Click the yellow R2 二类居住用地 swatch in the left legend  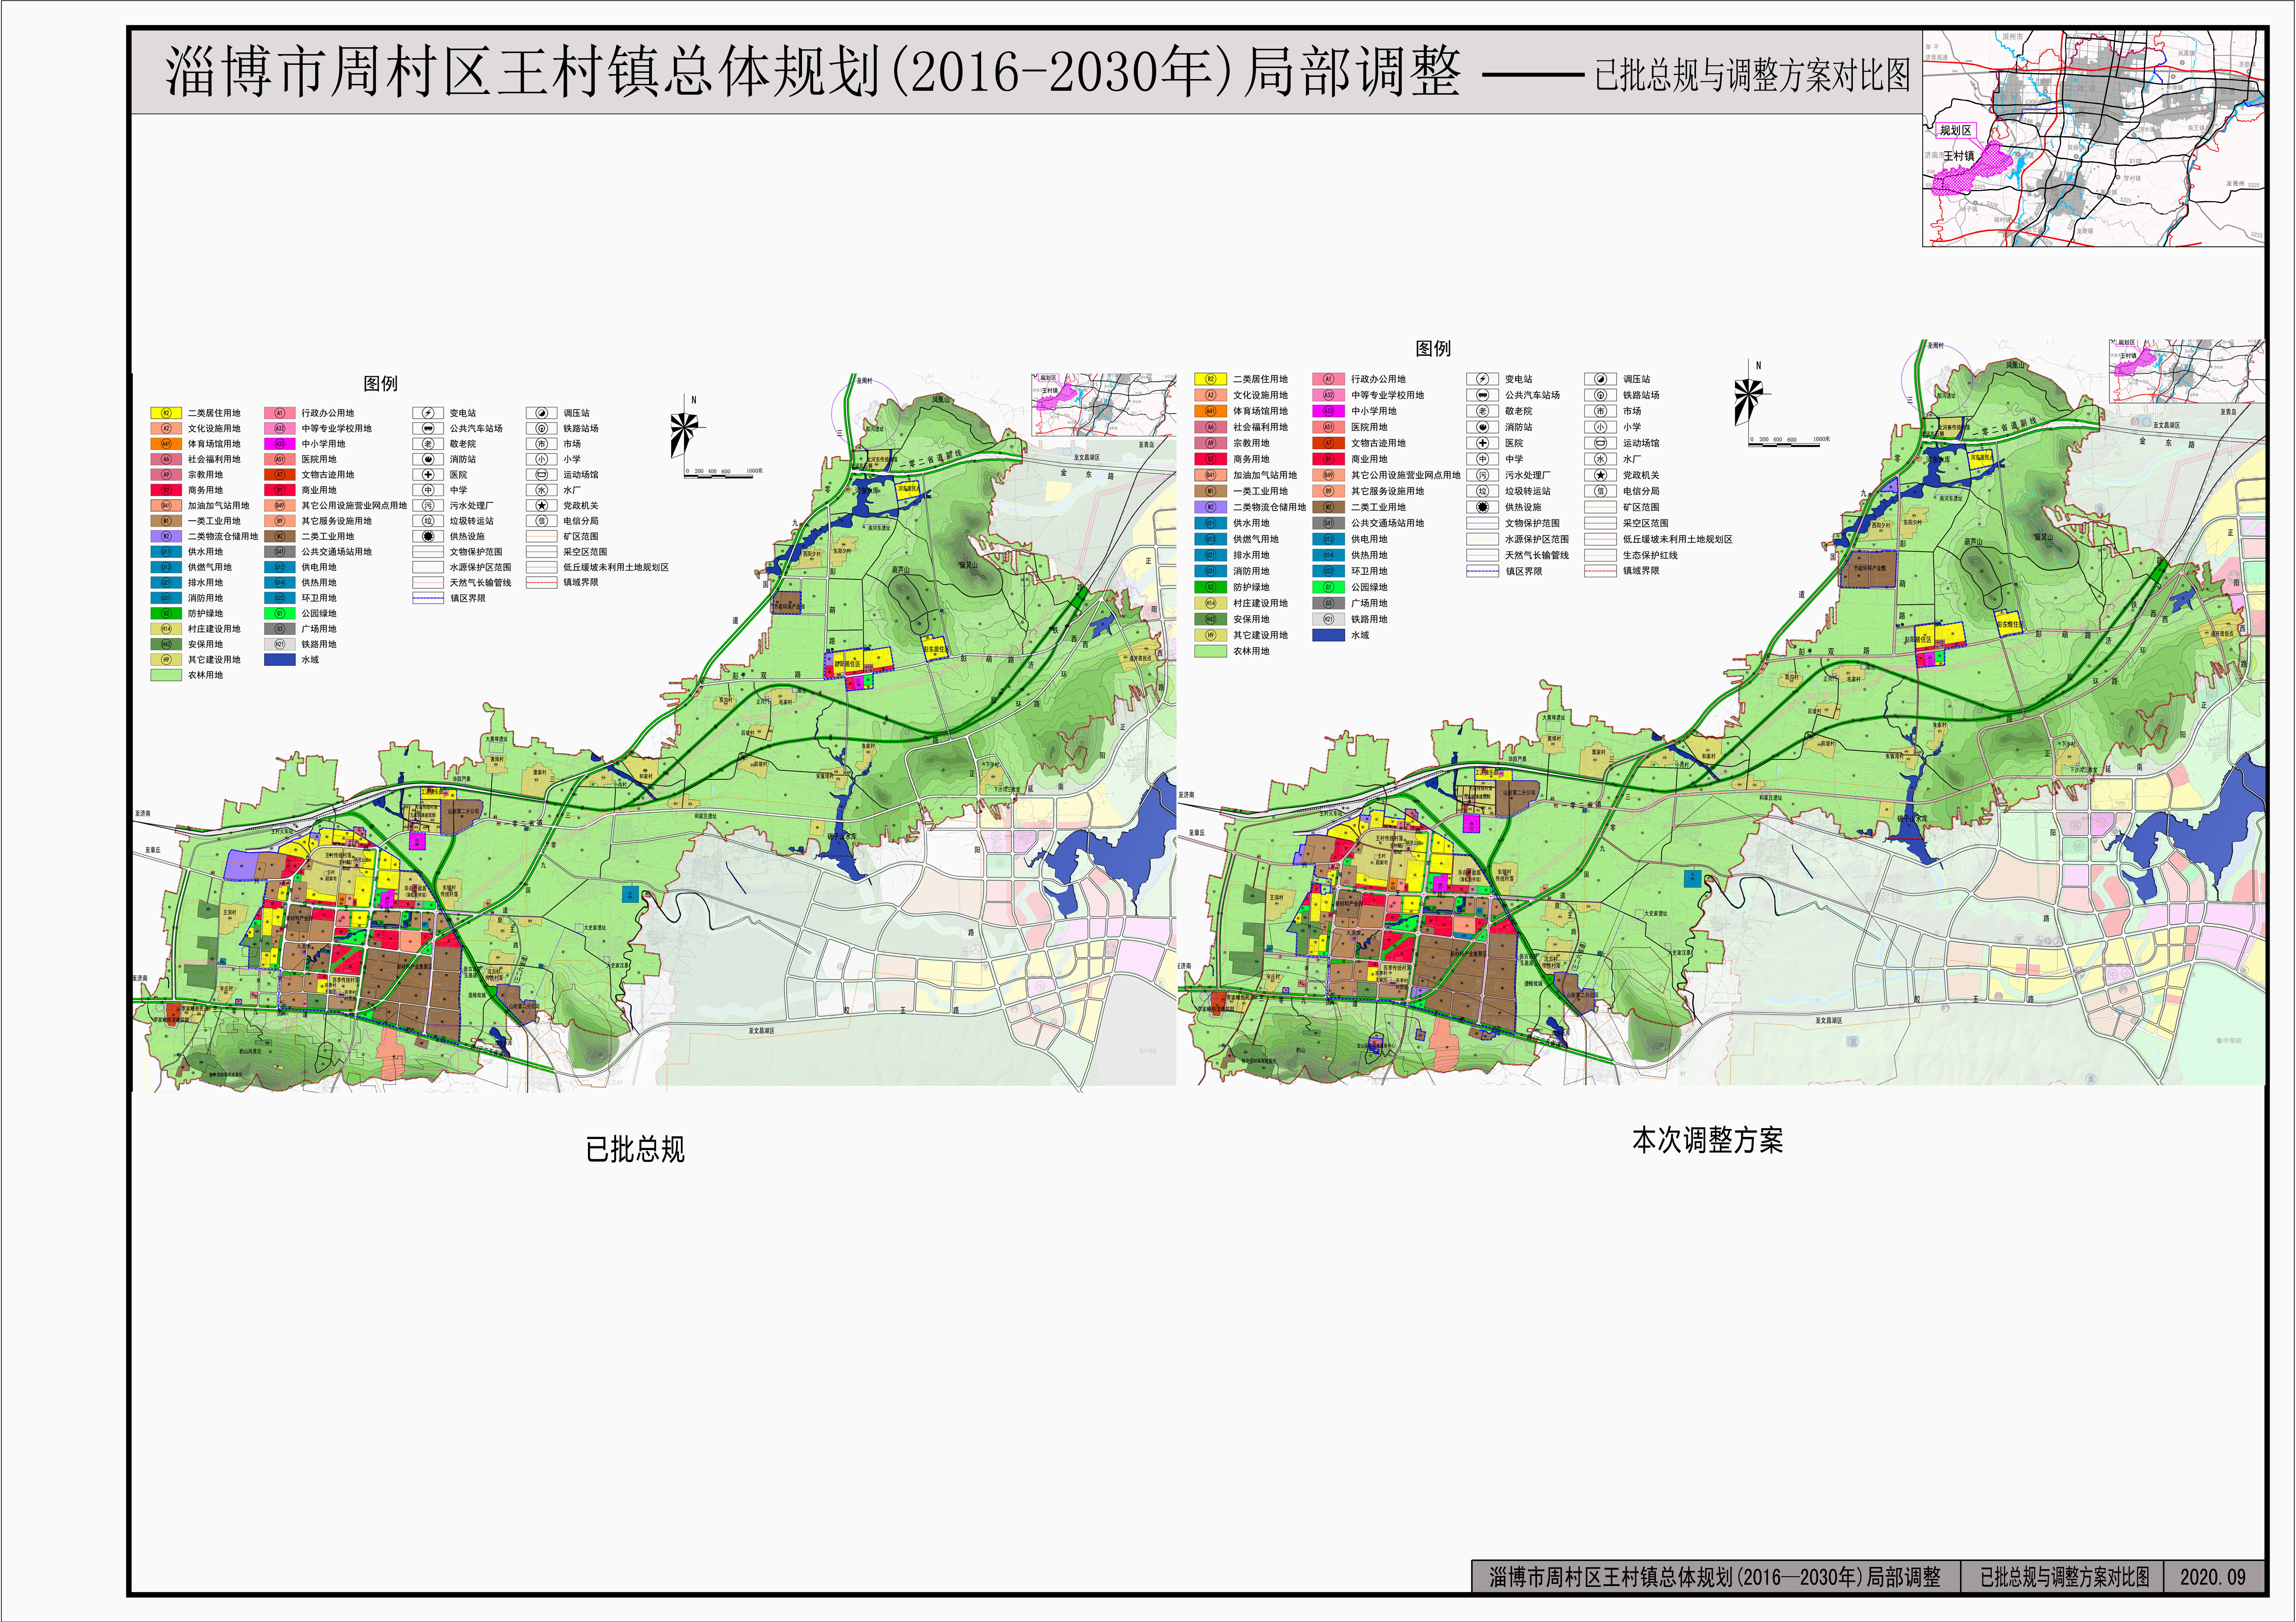coord(166,413)
